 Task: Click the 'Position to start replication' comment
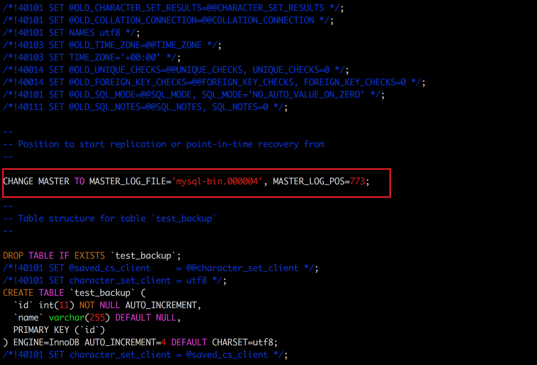164,144
